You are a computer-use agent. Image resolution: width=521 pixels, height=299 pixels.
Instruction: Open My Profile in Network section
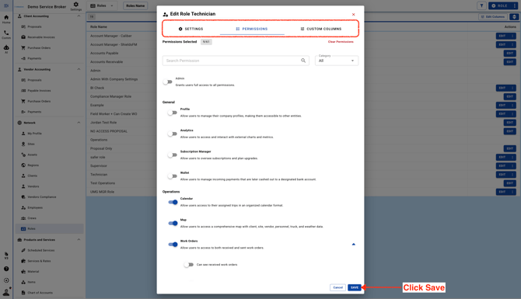click(x=34, y=134)
